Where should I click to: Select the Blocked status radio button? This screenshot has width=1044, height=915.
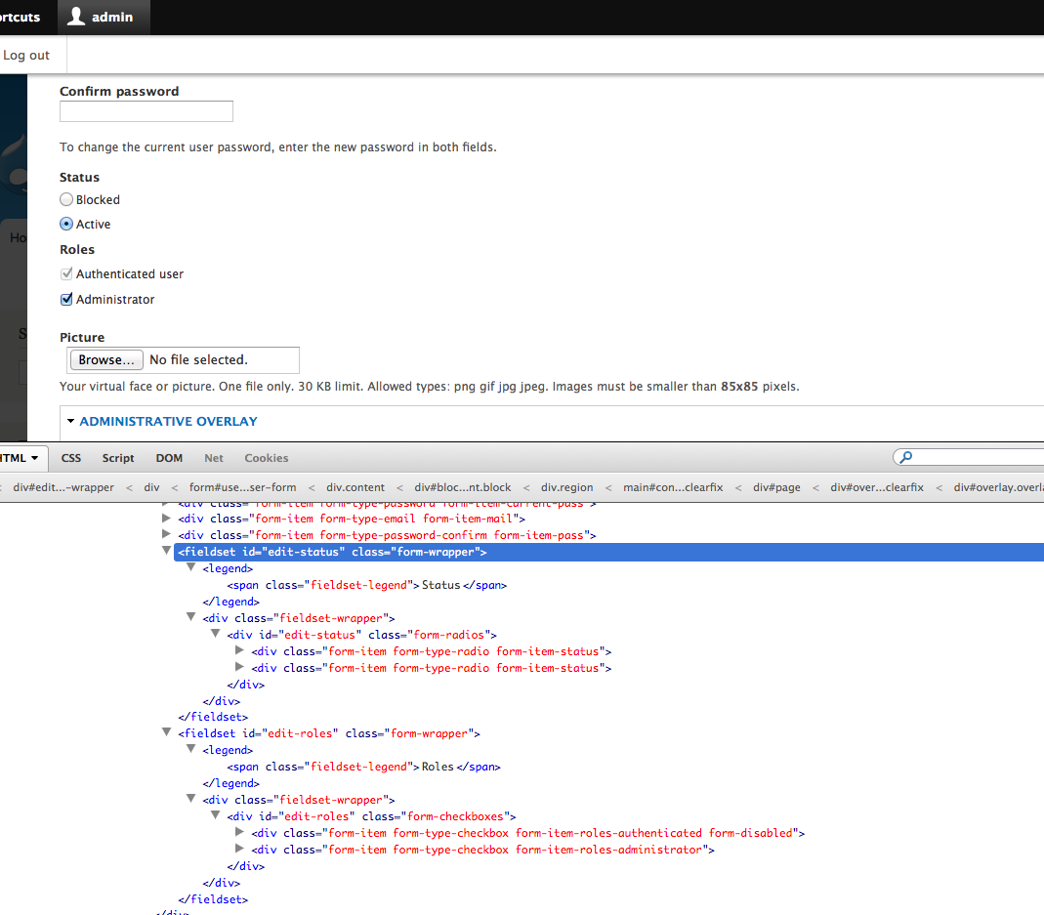tap(65, 199)
